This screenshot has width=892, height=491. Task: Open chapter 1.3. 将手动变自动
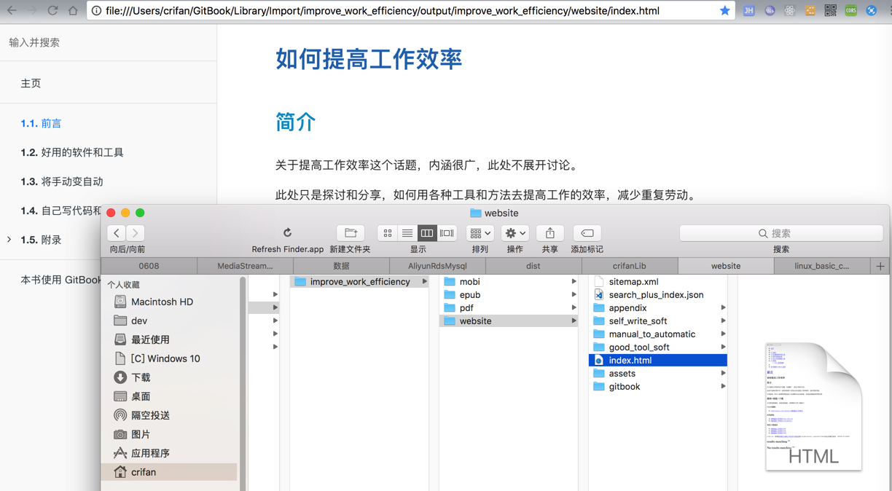pyautogui.click(x=62, y=181)
